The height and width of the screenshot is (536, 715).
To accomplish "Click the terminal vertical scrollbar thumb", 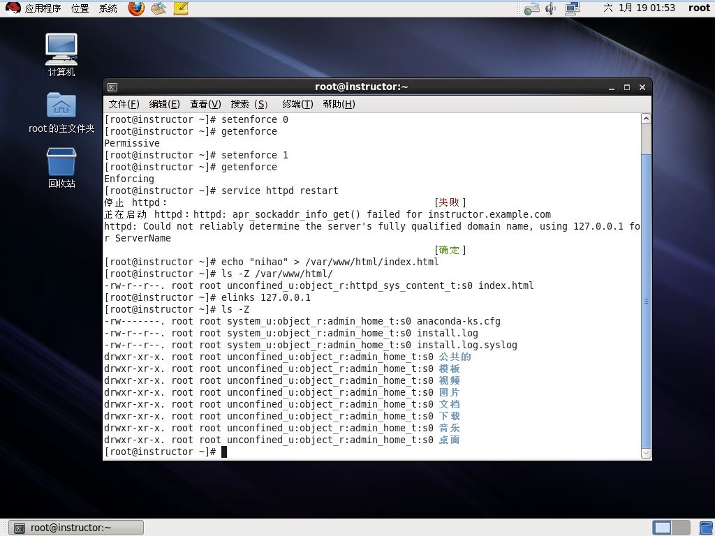I will coord(646,301).
